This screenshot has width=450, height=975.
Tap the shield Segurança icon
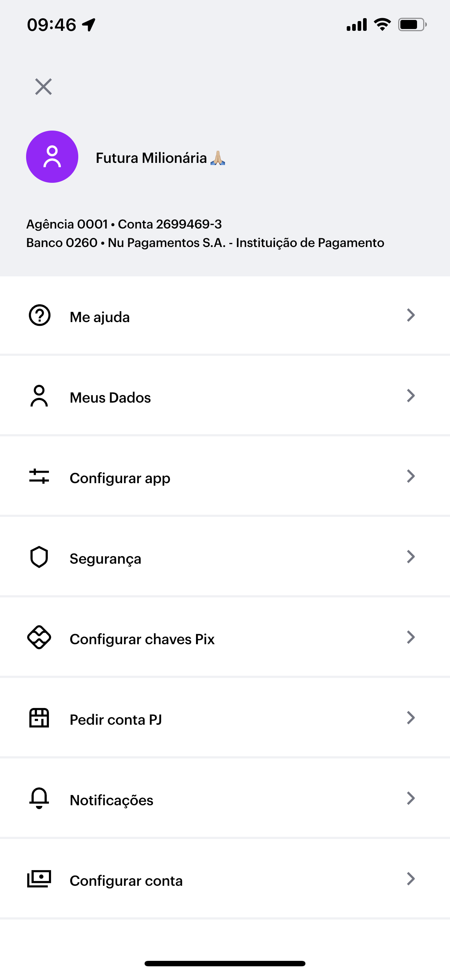39,557
